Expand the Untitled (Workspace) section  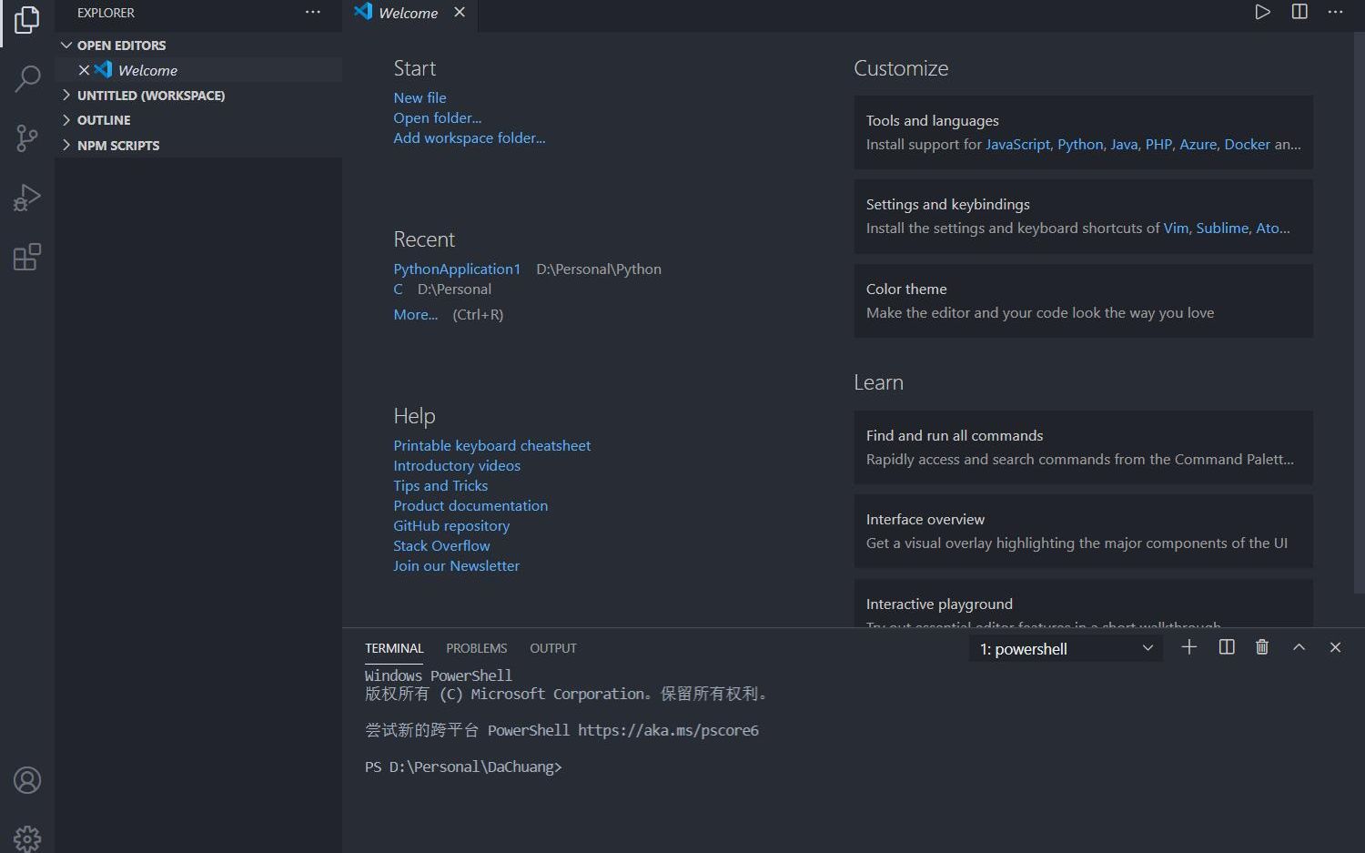click(x=198, y=96)
